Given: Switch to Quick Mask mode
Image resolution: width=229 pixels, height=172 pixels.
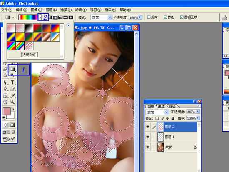Looking at the screenshot, I should [x=12, y=125].
